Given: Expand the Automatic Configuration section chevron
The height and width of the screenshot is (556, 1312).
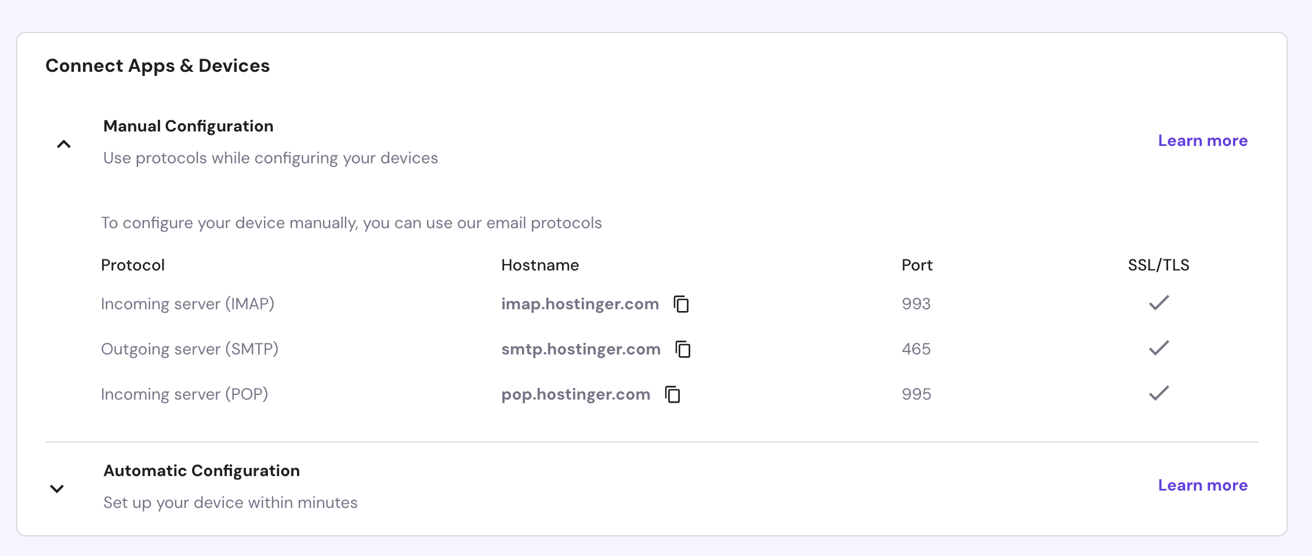Looking at the screenshot, I should [57, 488].
